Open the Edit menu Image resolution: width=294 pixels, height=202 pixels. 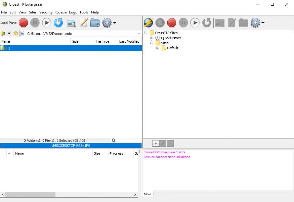pos(13,12)
